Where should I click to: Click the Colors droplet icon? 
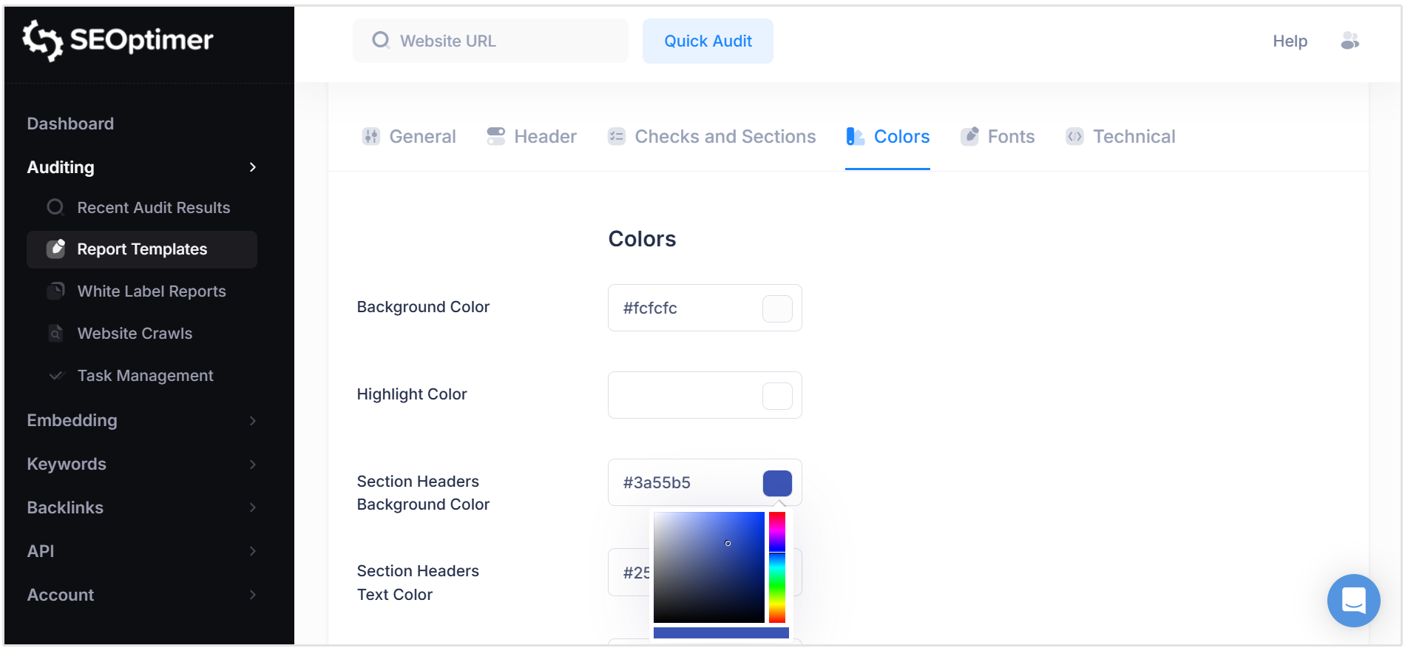pyautogui.click(x=855, y=136)
